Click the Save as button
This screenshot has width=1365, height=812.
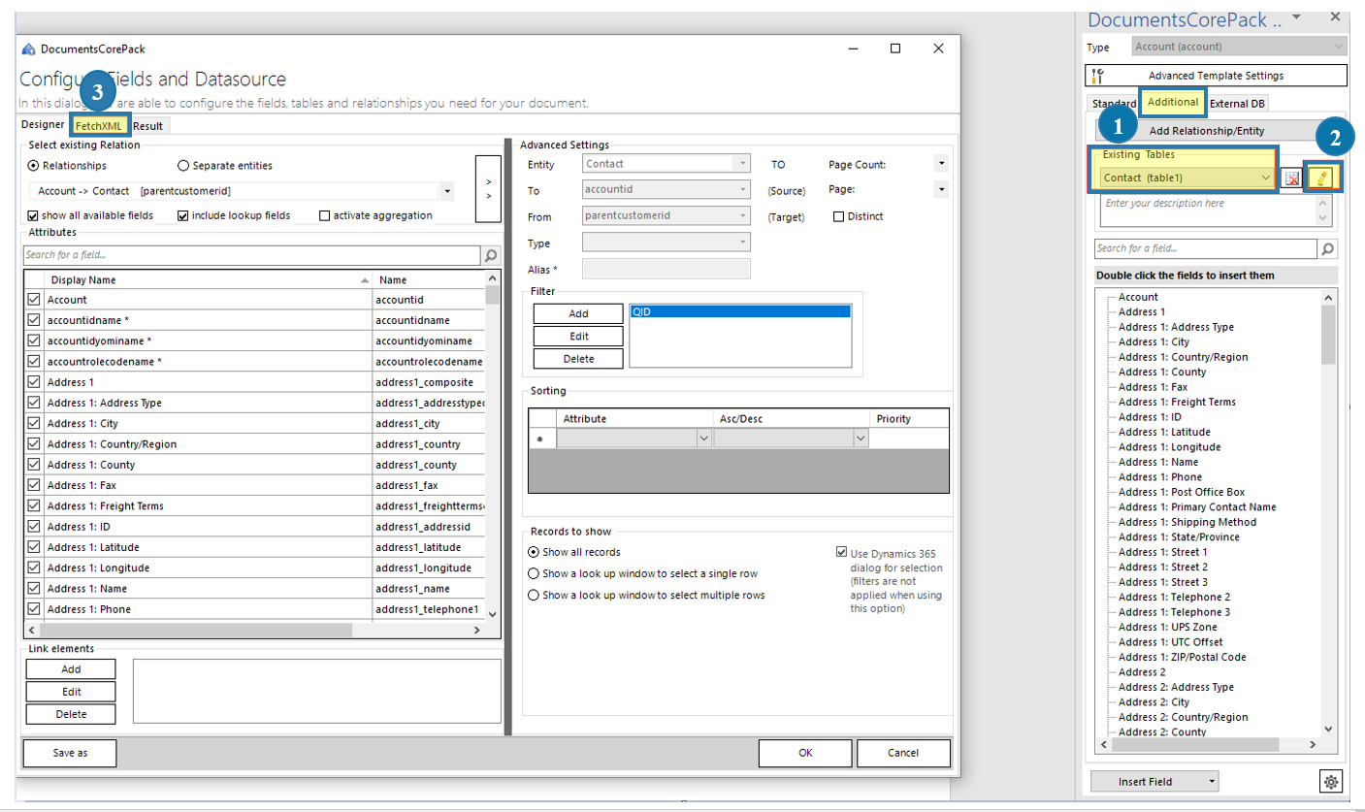point(70,753)
